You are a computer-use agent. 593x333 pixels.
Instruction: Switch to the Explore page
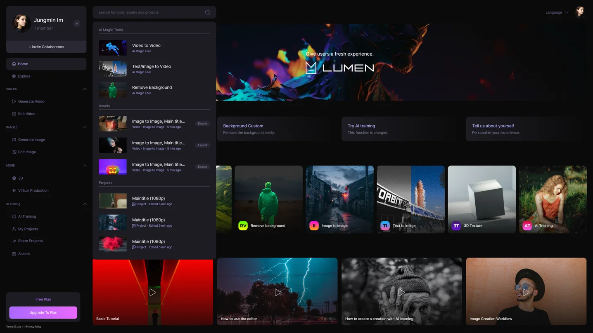coord(23,76)
